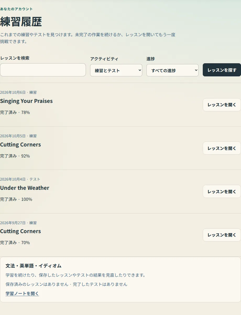Click the 完了済み・70% status text
The image size is (241, 315).
click(15, 243)
